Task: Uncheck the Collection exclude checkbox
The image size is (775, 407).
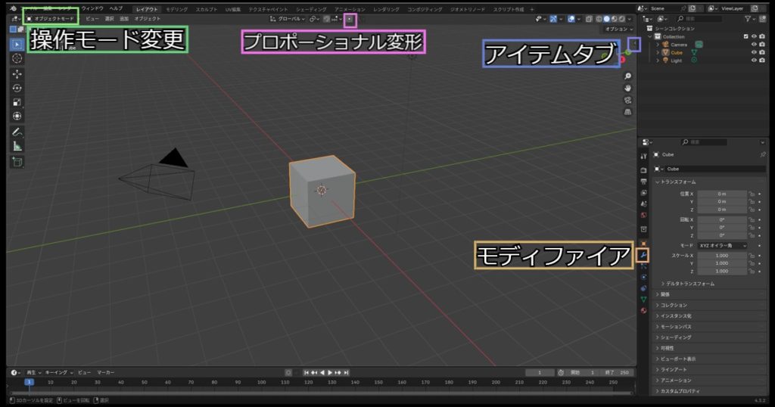Action: coord(745,36)
